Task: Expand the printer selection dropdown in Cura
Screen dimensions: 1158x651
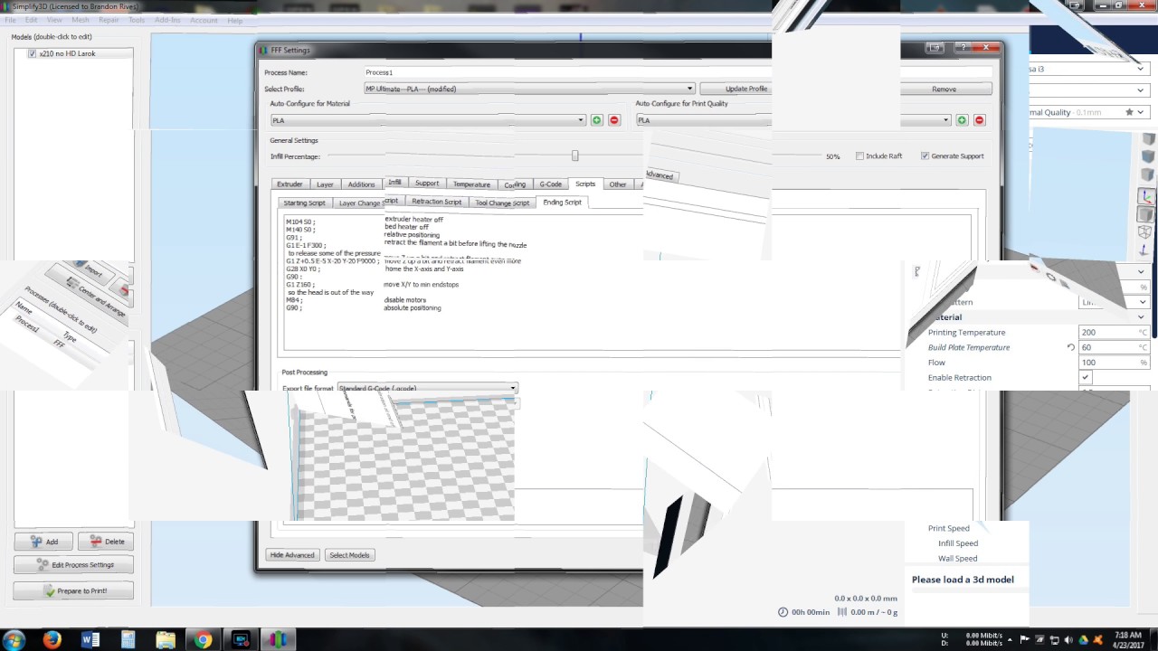Action: click(1142, 69)
